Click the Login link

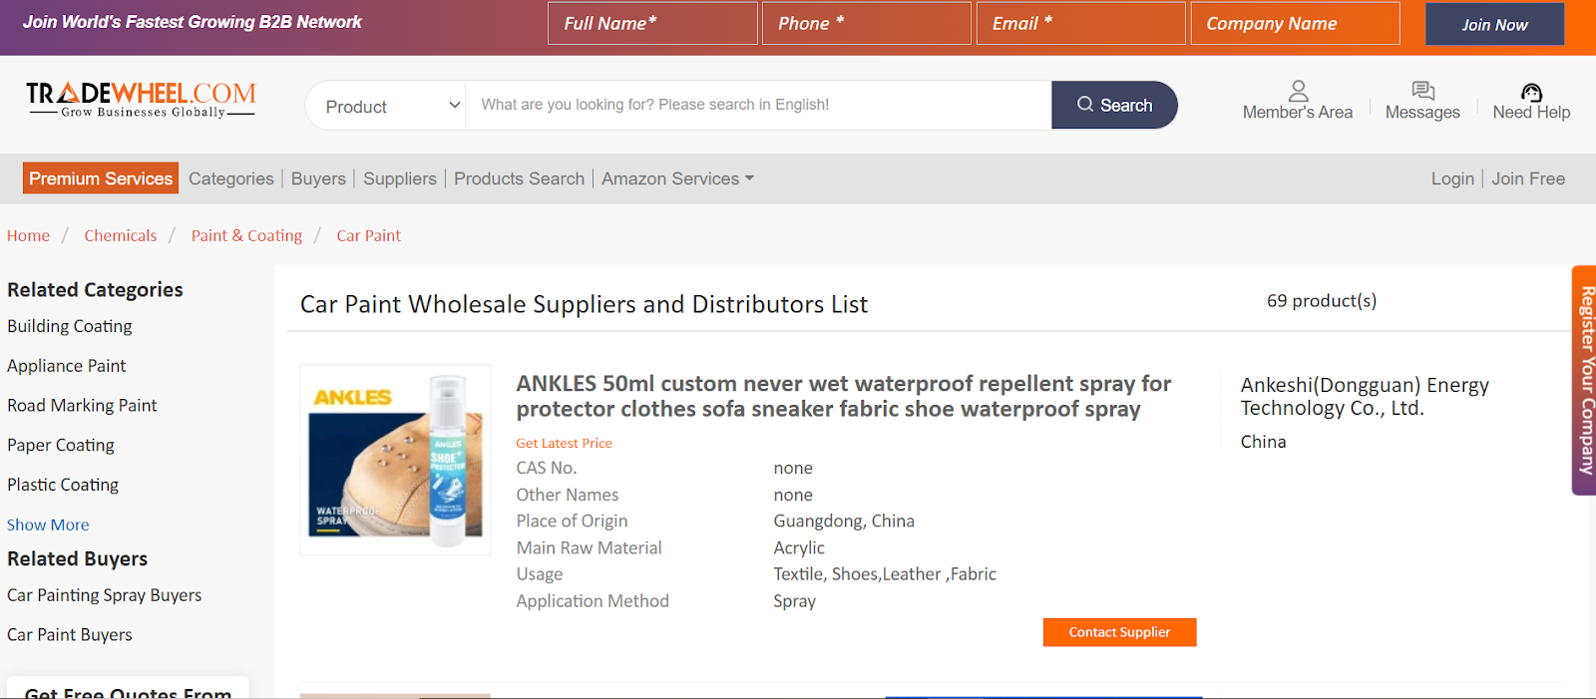(1452, 178)
